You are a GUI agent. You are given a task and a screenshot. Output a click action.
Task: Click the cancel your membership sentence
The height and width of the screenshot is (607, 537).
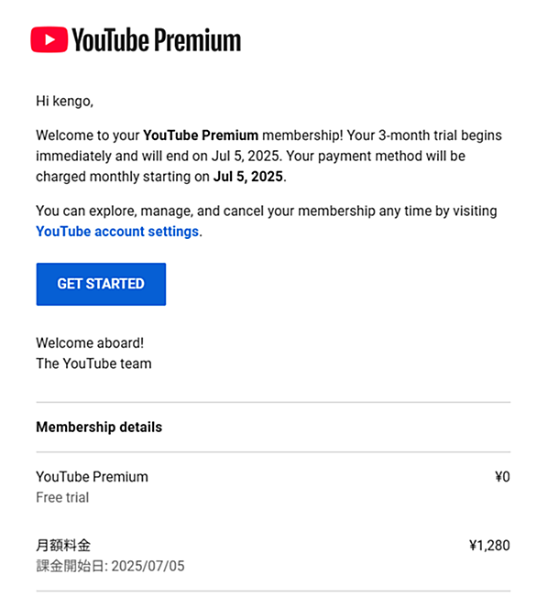(x=267, y=221)
